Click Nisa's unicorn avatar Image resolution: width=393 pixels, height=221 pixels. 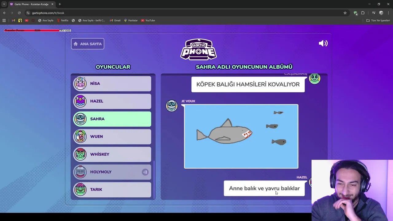point(80,83)
